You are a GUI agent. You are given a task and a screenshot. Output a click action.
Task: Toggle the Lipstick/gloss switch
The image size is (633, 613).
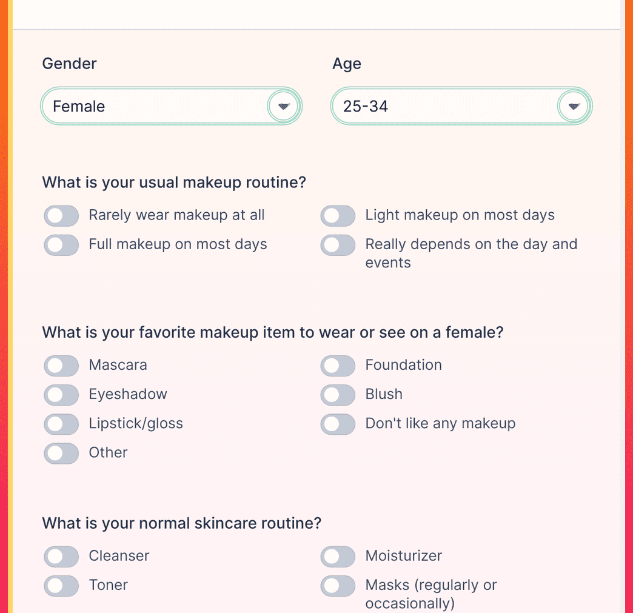pyautogui.click(x=61, y=424)
